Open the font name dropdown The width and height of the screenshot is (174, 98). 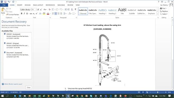31,10
